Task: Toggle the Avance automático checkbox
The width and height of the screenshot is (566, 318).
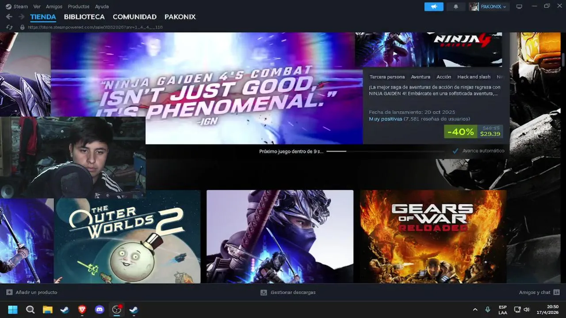Action: [x=455, y=151]
